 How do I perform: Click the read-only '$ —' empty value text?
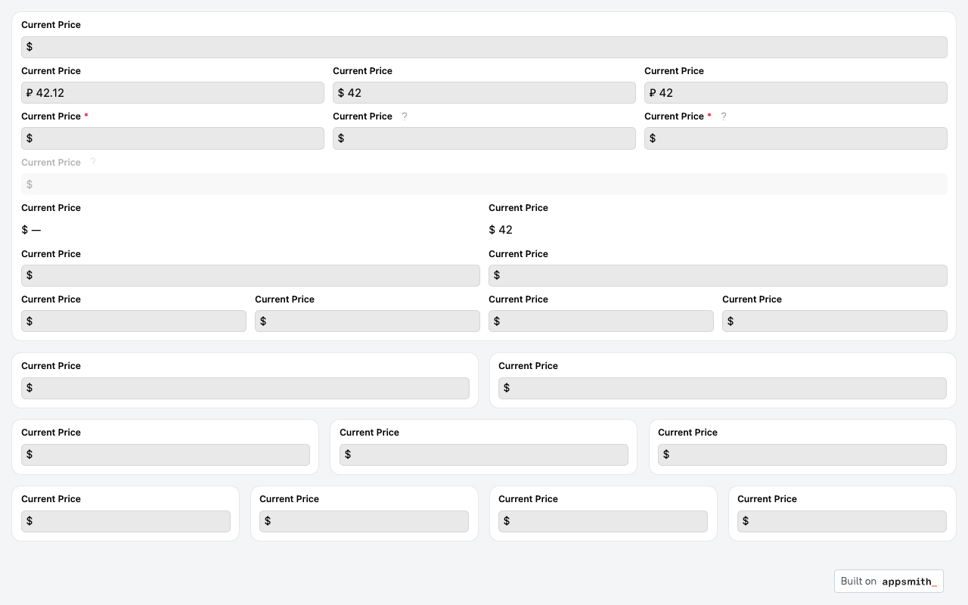[x=31, y=230]
